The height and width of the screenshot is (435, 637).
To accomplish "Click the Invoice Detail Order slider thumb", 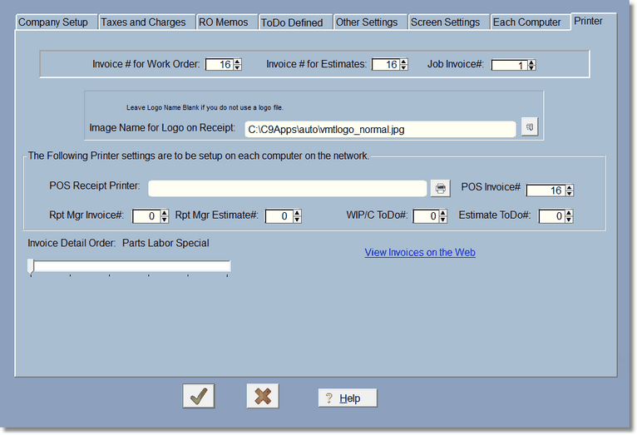I will point(31,266).
